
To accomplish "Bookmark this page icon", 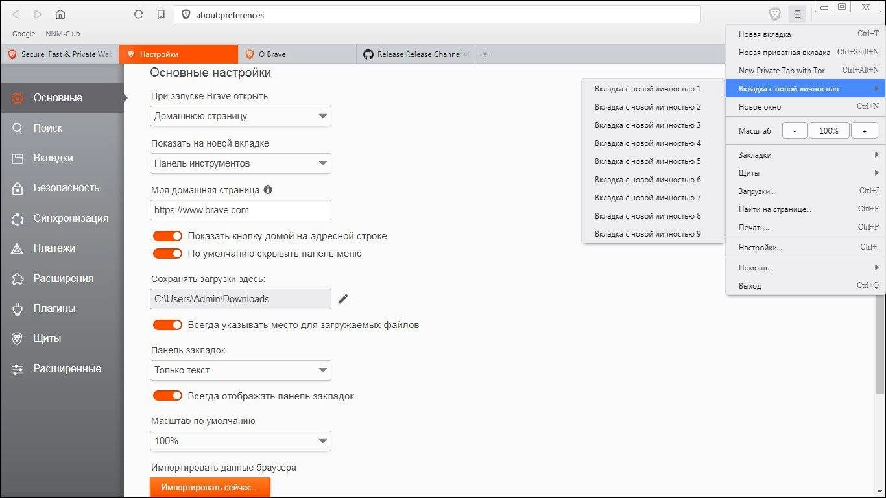I will point(161,14).
